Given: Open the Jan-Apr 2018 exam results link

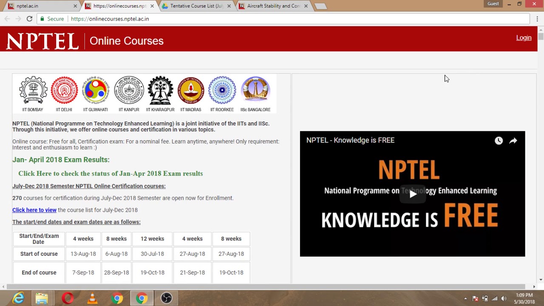Looking at the screenshot, I should (x=110, y=173).
